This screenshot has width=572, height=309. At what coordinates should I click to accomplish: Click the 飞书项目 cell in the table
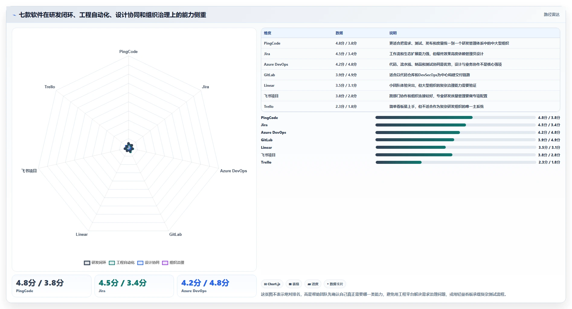[x=271, y=96]
